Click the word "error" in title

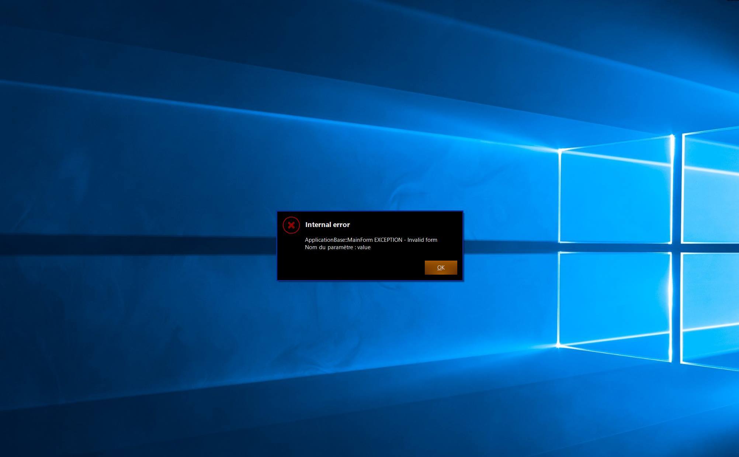[x=341, y=224]
